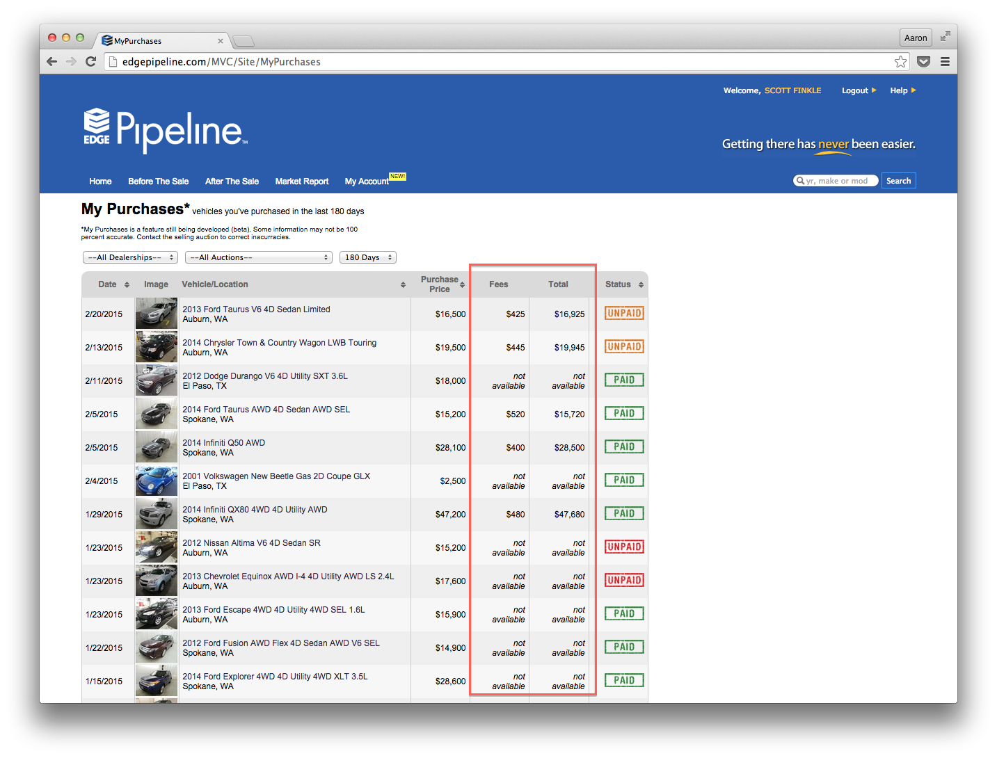The image size is (997, 758).
Task: Click the 2013 Ford Taurus V6 4D Sedan Limited text
Action: click(x=256, y=309)
